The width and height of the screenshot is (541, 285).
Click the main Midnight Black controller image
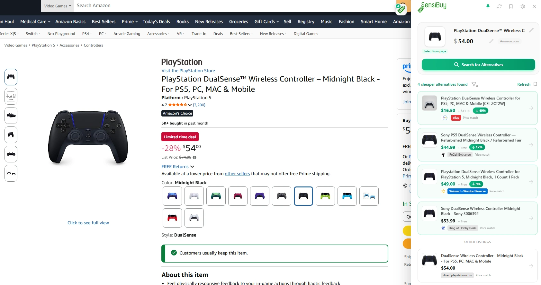click(x=88, y=137)
